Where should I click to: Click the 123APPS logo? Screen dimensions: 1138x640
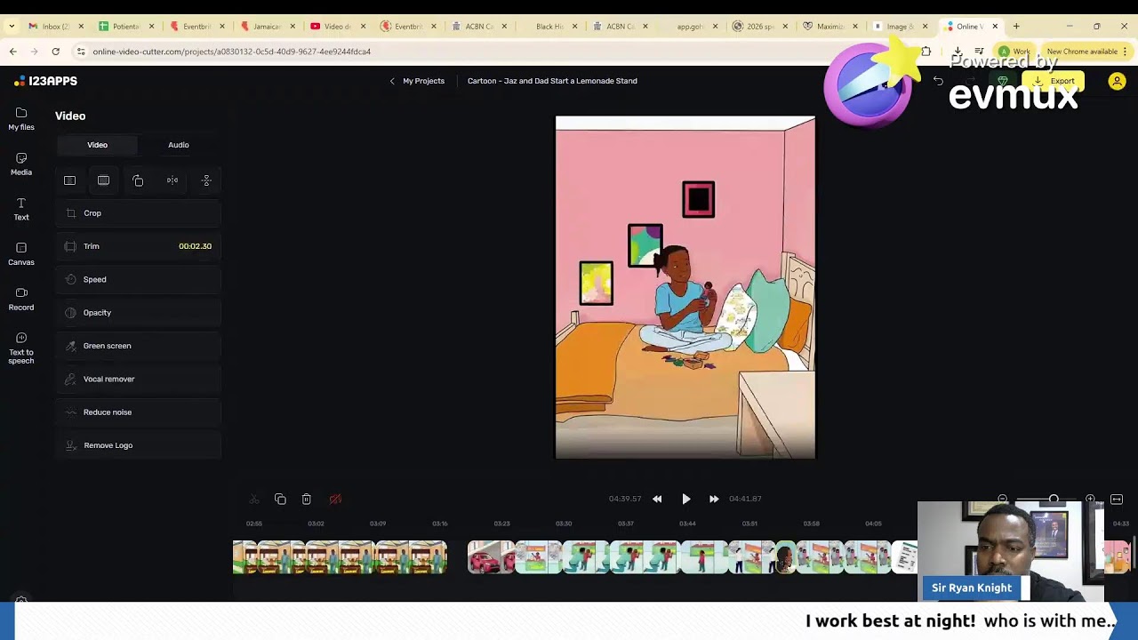coord(46,81)
